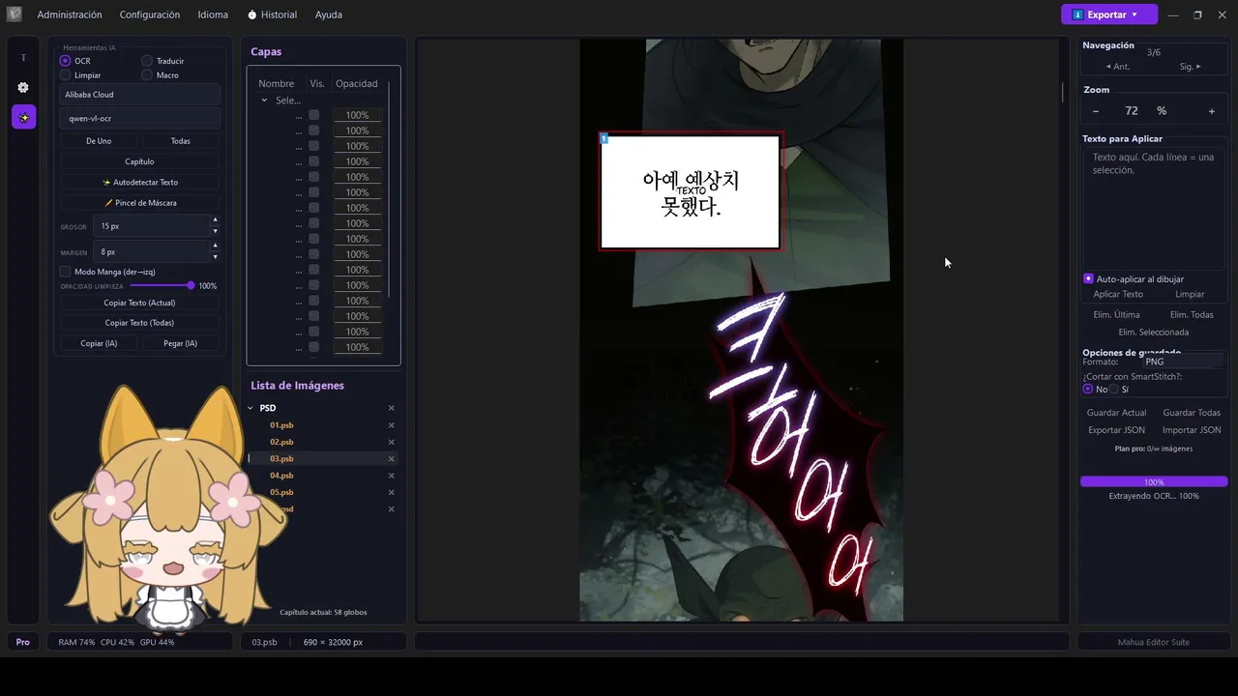
Task: Select the Traducir radio option
Action: pos(147,61)
